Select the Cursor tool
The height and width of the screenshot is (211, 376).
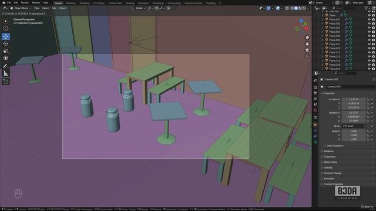click(x=5, y=29)
